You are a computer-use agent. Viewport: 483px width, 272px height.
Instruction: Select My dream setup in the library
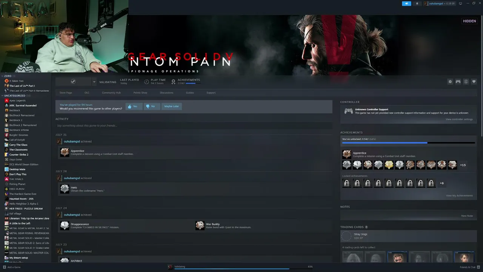(x=18, y=258)
